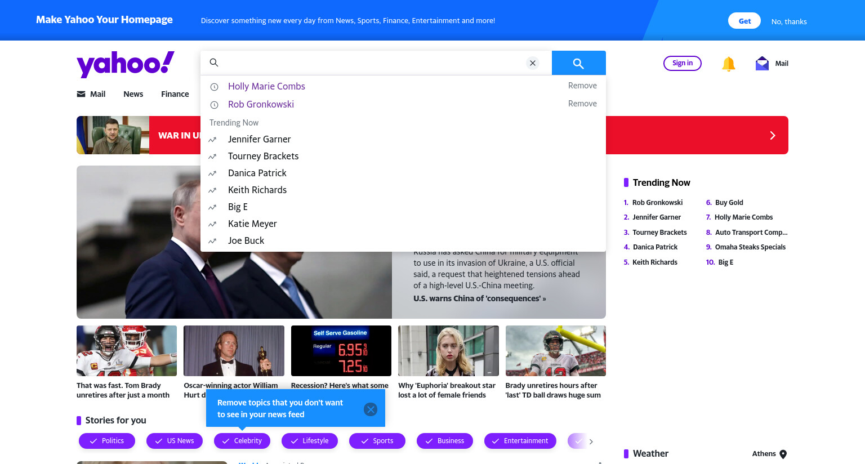Click the magnifier icon inside search field

coord(214,63)
